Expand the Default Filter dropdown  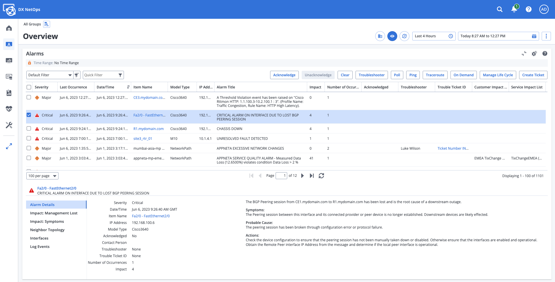70,75
